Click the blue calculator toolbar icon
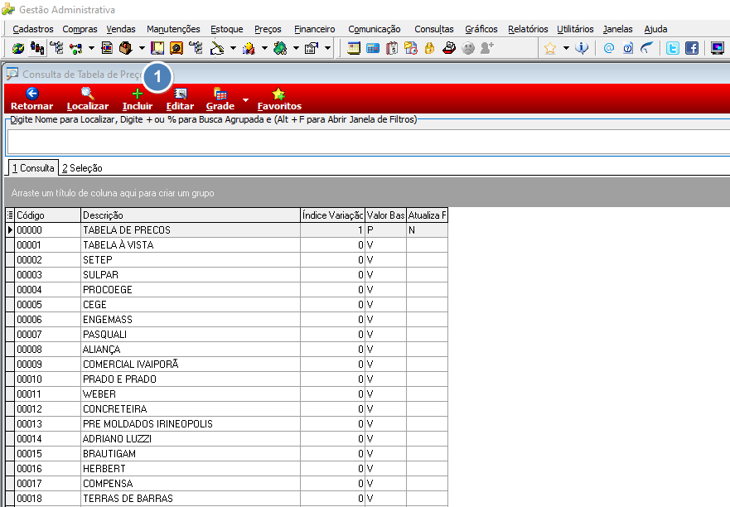 [x=373, y=48]
